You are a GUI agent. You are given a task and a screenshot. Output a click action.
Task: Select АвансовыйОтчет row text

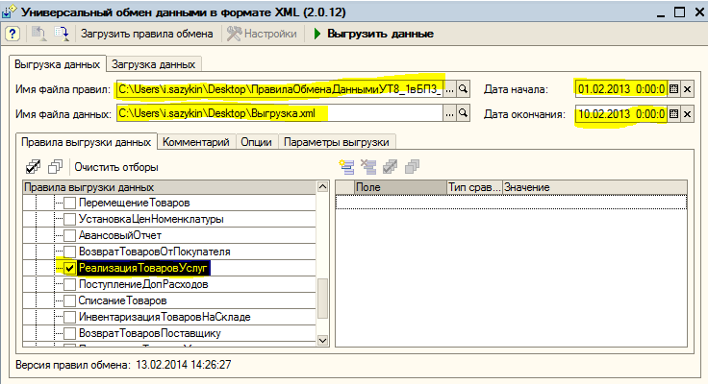(x=120, y=235)
